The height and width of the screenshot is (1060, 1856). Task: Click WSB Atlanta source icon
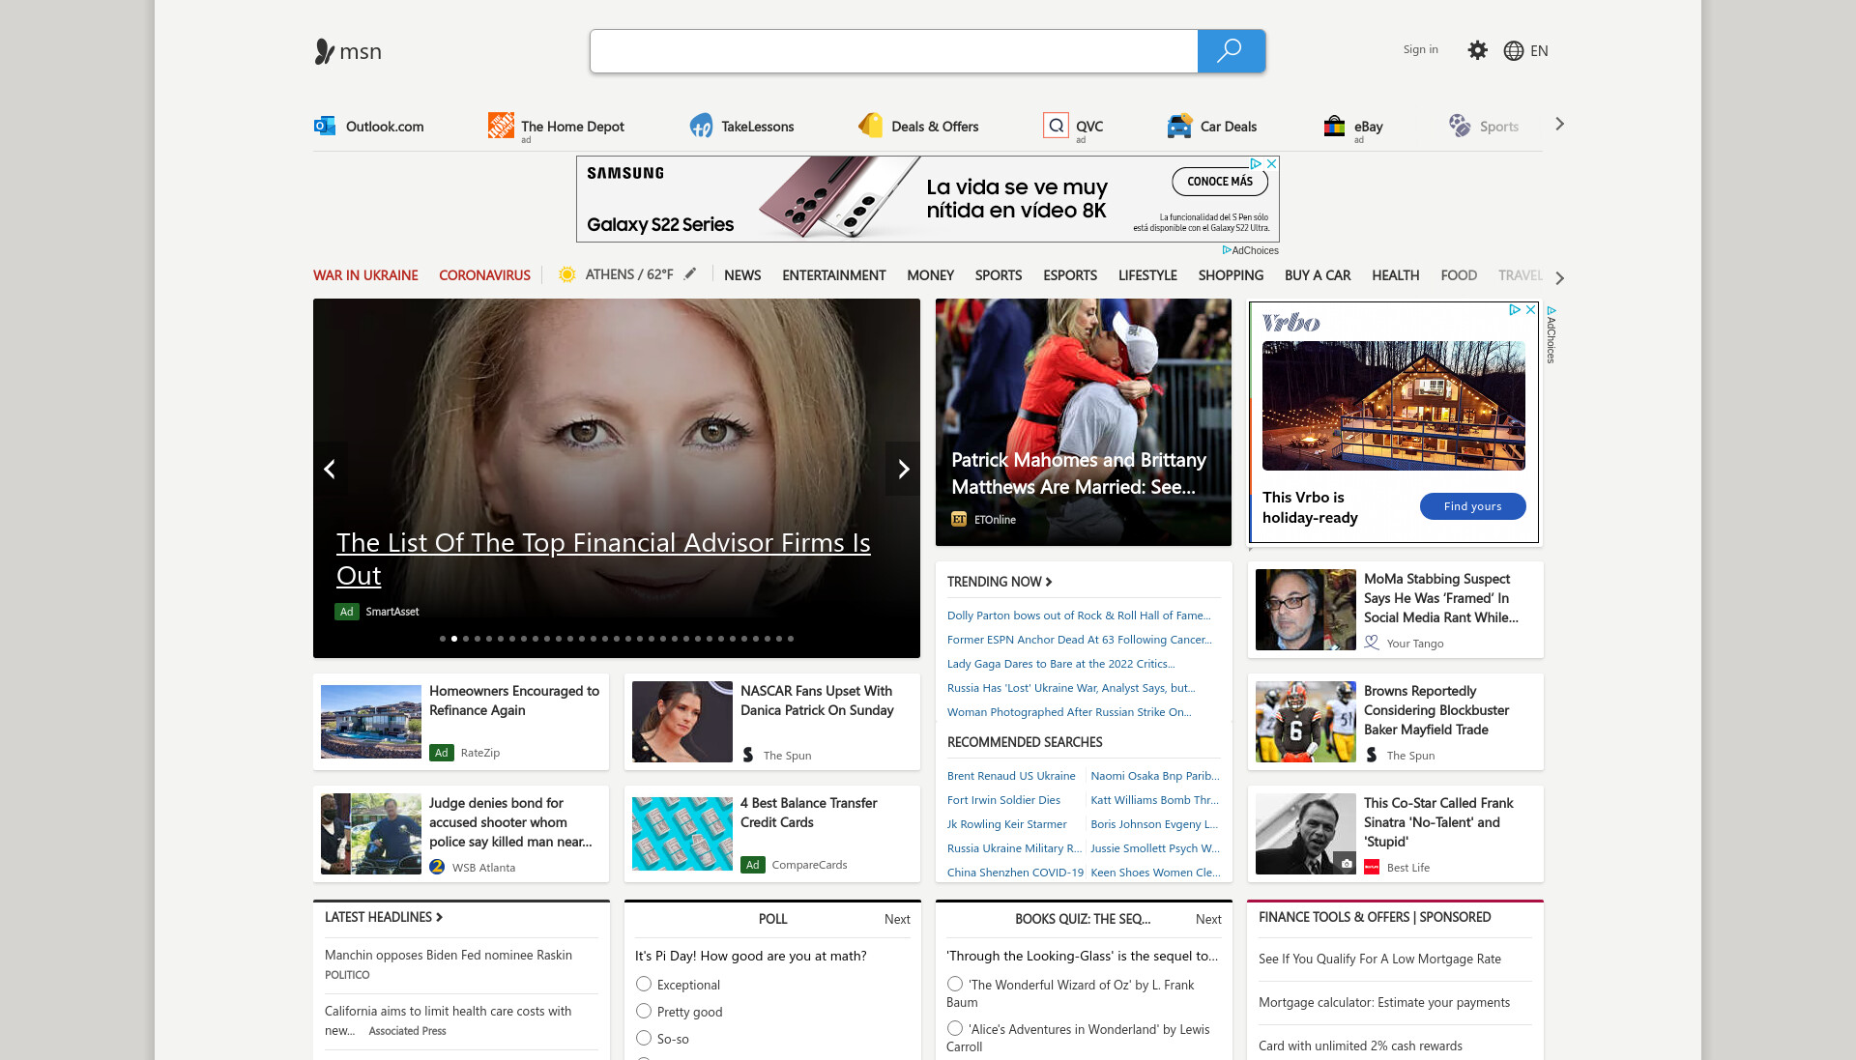(x=437, y=867)
